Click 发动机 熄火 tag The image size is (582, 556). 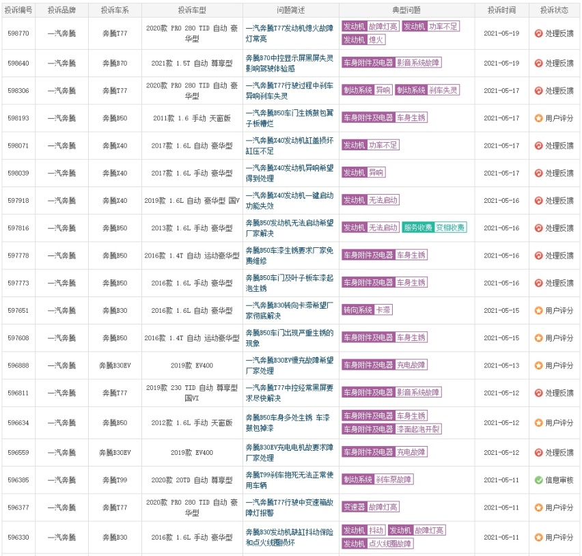coord(363,40)
